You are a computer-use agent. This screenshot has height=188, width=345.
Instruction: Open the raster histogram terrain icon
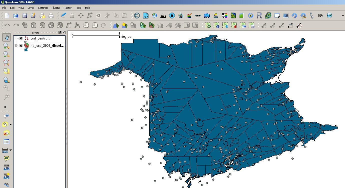pyautogui.click(x=163, y=15)
